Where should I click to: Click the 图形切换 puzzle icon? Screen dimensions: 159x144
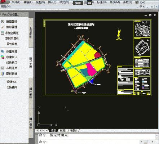coord(3,73)
